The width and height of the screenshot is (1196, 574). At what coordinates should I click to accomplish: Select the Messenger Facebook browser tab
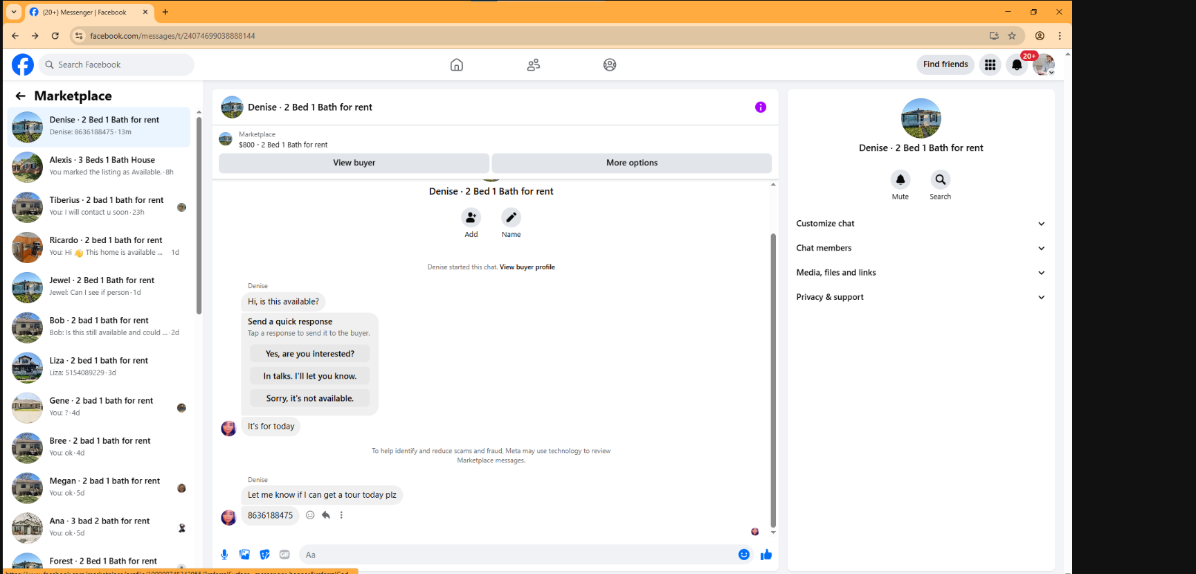coord(89,12)
